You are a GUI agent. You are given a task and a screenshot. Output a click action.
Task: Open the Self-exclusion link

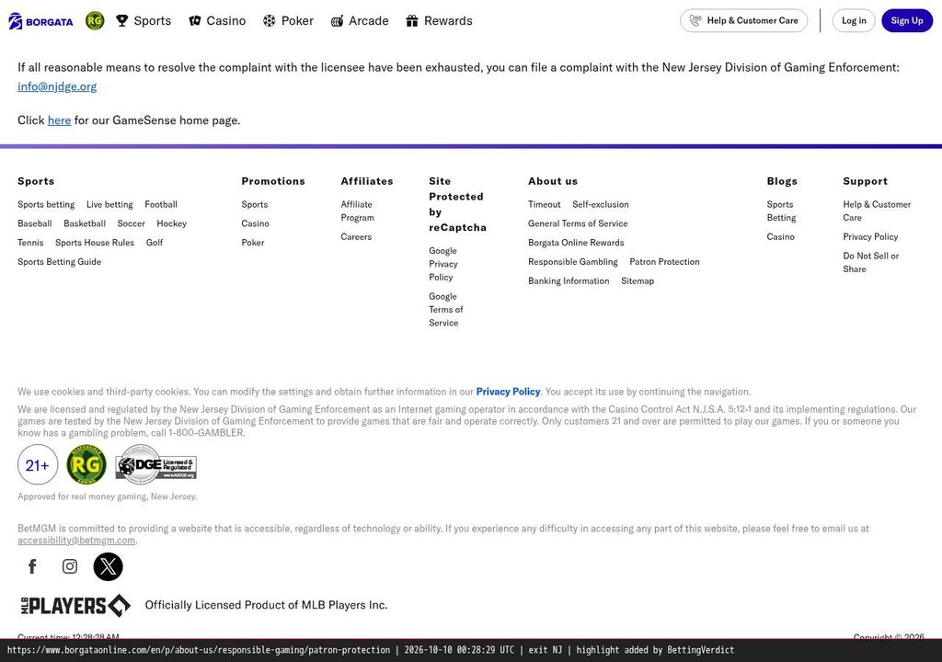pyautogui.click(x=601, y=204)
